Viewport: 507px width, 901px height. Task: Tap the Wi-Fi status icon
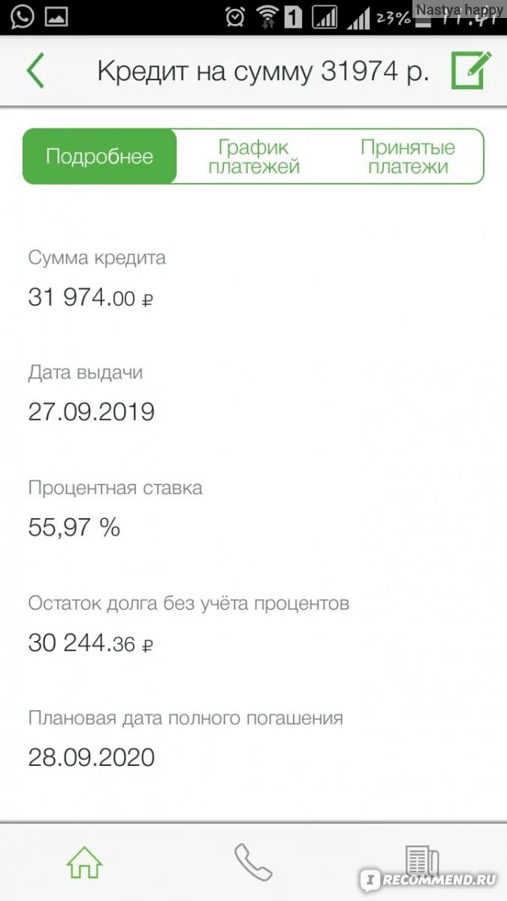pyautogui.click(x=267, y=16)
